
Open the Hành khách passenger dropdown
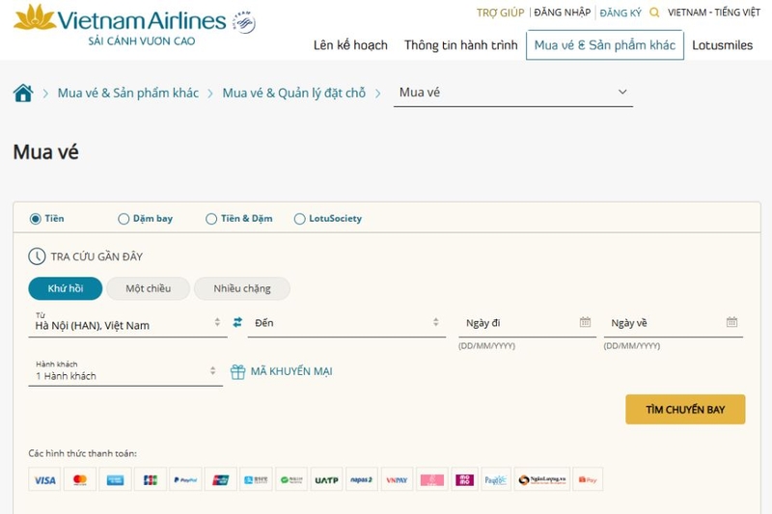(x=125, y=372)
